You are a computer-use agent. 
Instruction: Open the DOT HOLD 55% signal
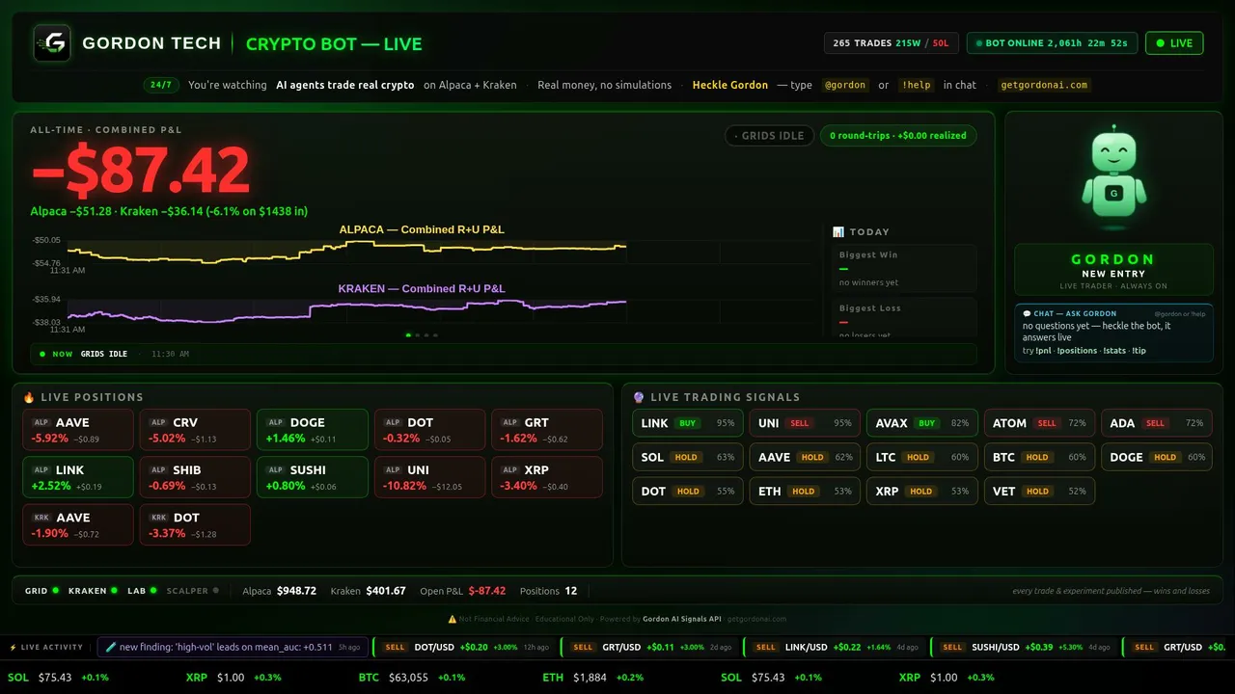[x=688, y=491]
